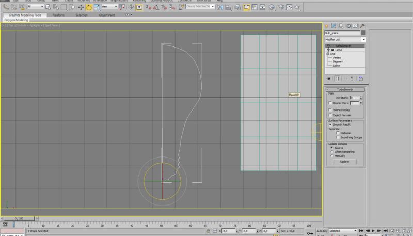Select the Select and Scale tool
The width and height of the screenshot is (413, 236).
click(x=97, y=7)
